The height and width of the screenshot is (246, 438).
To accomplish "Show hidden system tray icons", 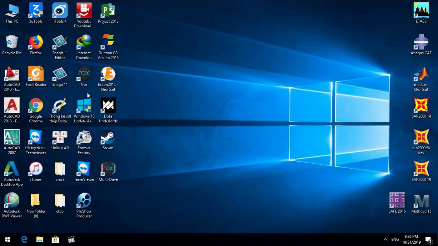I will pyautogui.click(x=386, y=240).
